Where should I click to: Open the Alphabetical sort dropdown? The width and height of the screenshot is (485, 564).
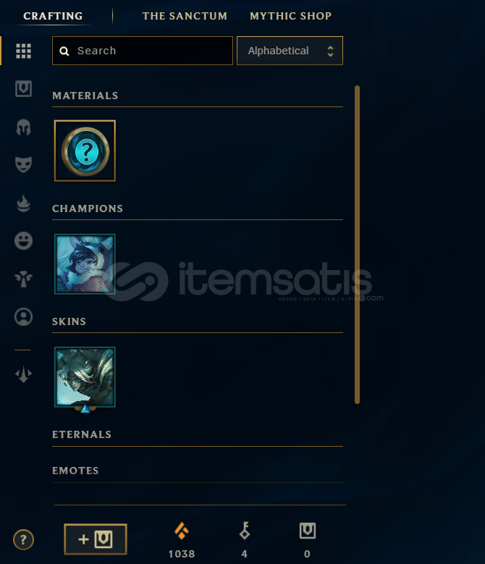(x=290, y=51)
